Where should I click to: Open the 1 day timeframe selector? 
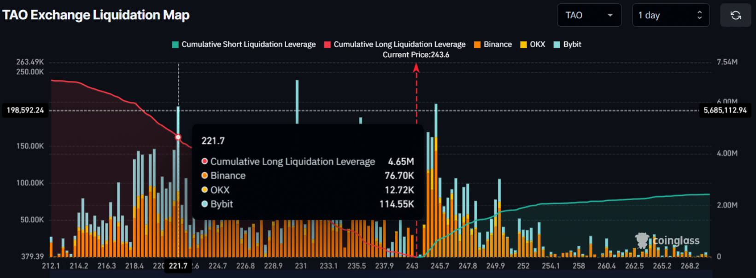(x=670, y=15)
